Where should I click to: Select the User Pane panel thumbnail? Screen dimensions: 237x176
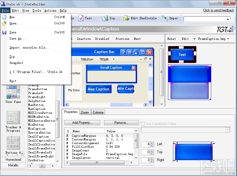pos(13,93)
